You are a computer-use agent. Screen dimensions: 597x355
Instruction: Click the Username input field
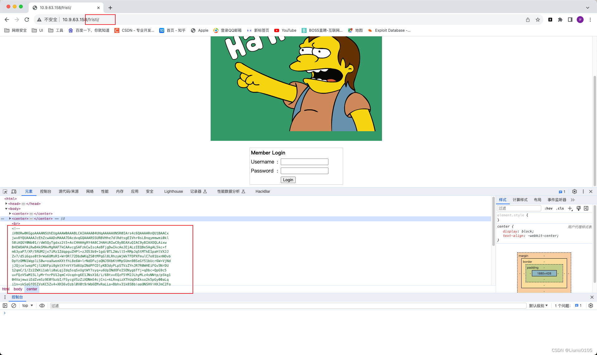click(304, 162)
